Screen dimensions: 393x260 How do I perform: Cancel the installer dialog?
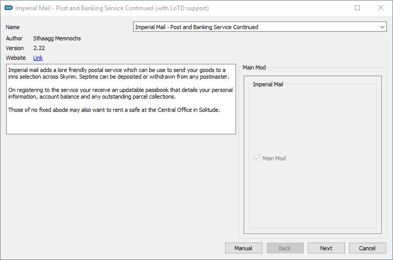tap(368, 248)
